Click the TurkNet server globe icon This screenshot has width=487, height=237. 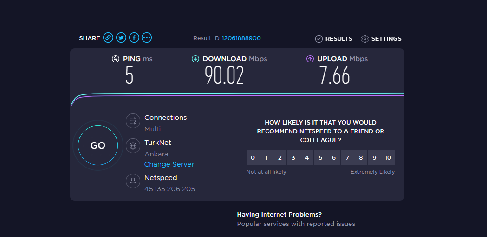coord(133,146)
